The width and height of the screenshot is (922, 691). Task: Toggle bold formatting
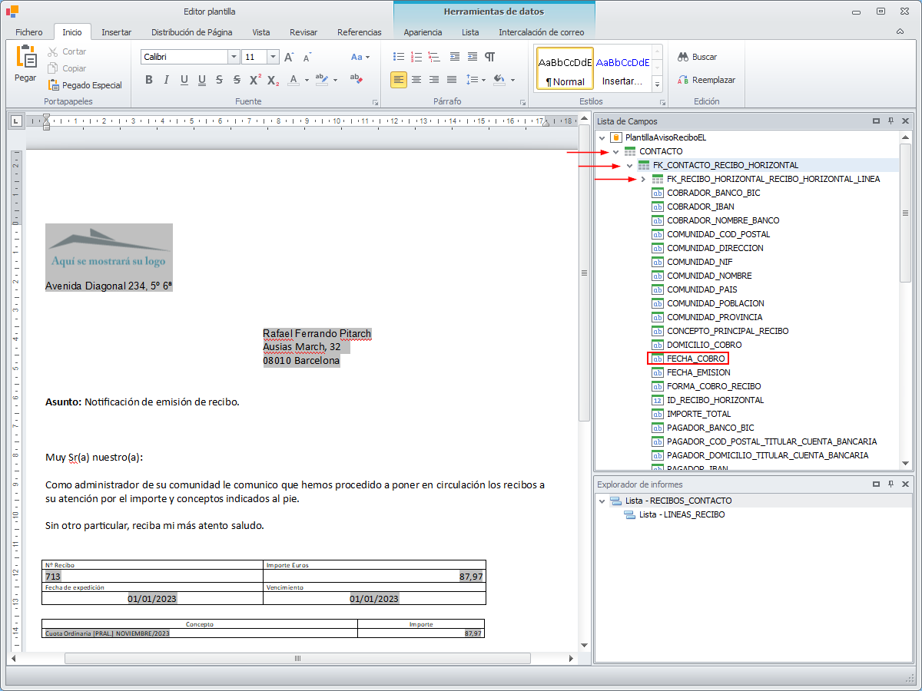point(149,80)
